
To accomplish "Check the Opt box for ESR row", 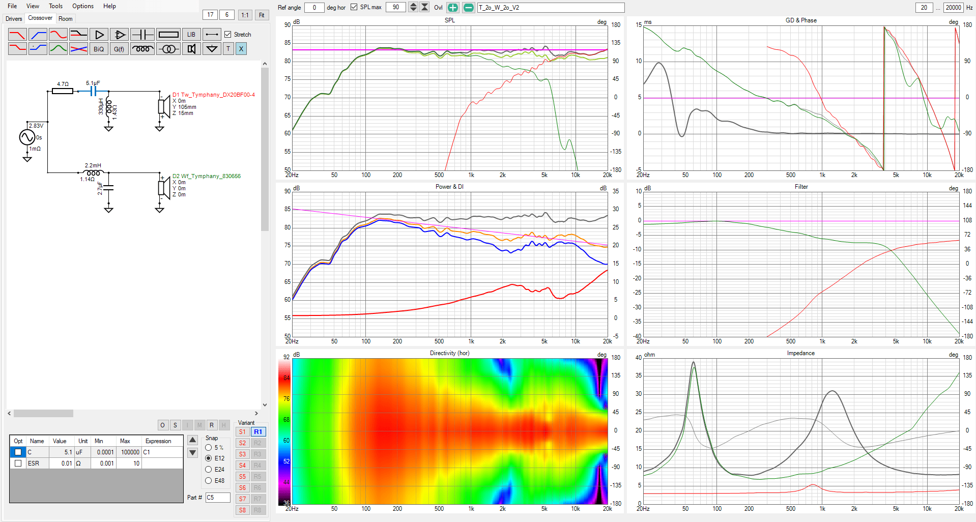I will [x=18, y=463].
